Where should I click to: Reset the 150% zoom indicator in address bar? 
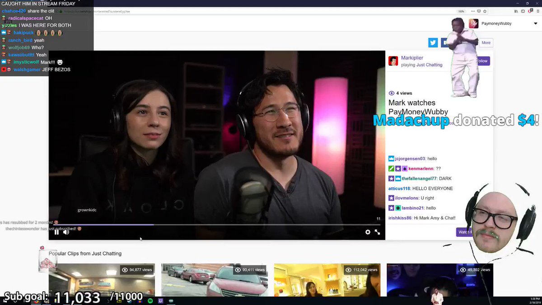[461, 11]
